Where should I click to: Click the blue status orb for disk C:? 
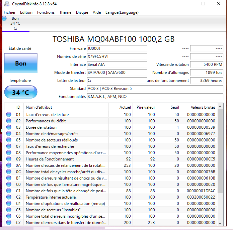(4, 18)
